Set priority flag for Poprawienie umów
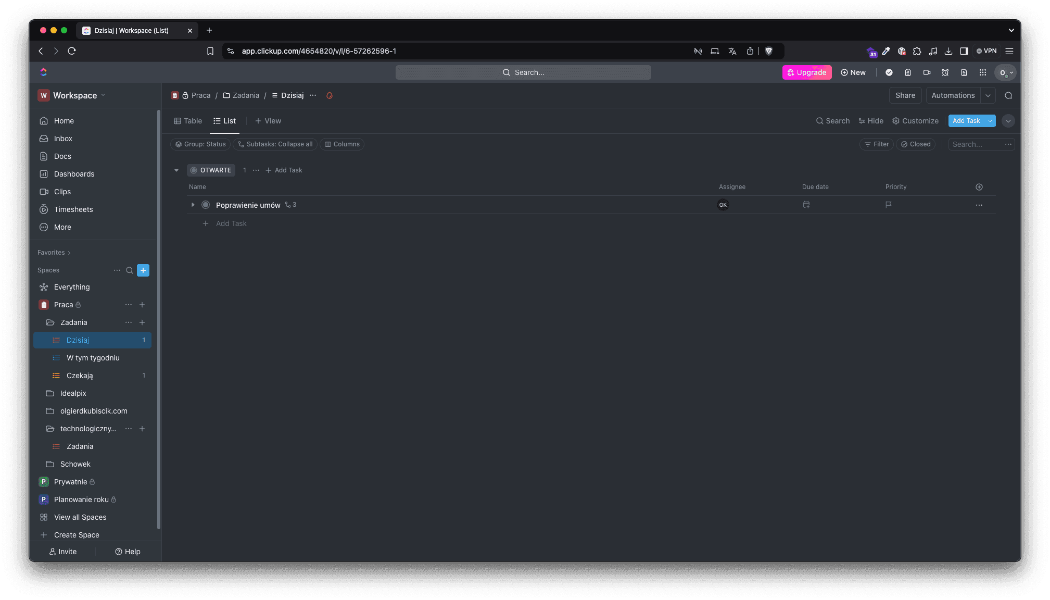This screenshot has width=1050, height=600. tap(888, 205)
